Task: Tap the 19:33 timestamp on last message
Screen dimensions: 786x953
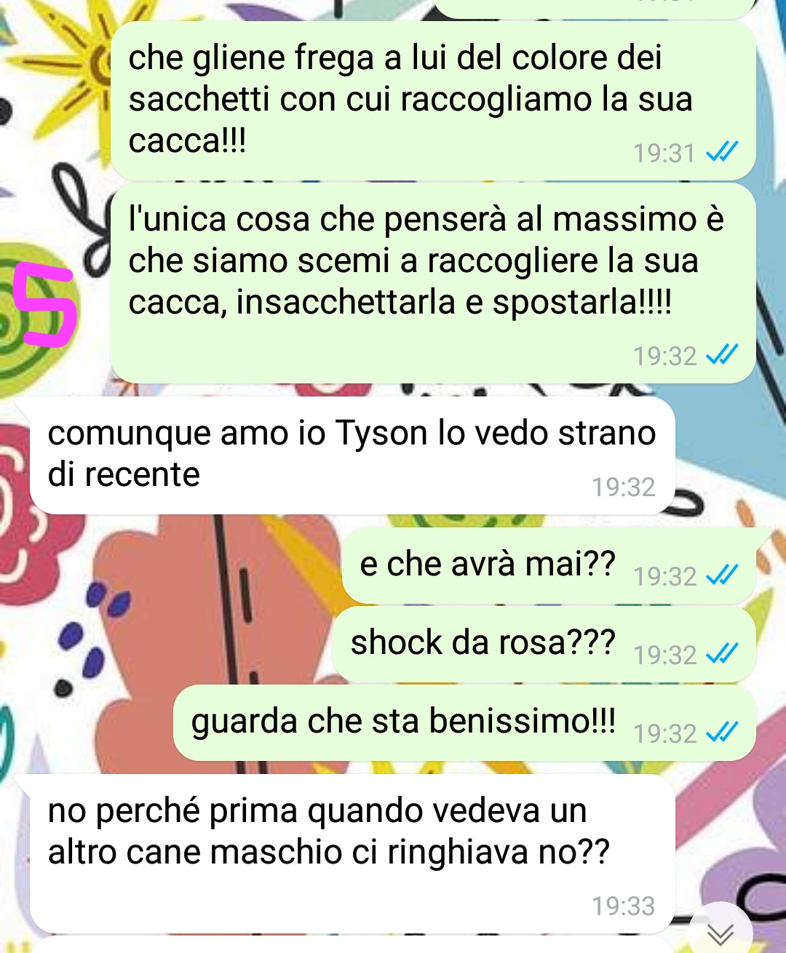Action: [x=623, y=906]
